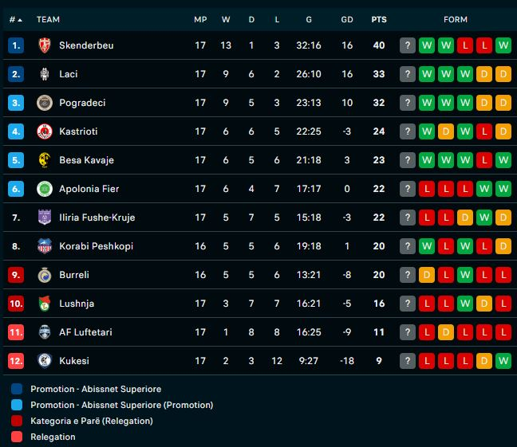Click the Laci team logo
The width and height of the screenshot is (517, 447).
pyautogui.click(x=45, y=74)
